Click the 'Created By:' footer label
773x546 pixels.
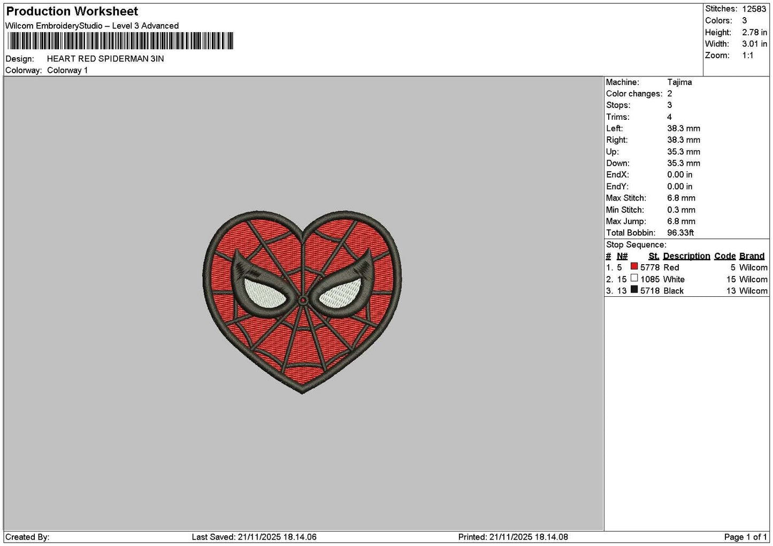[27, 537]
